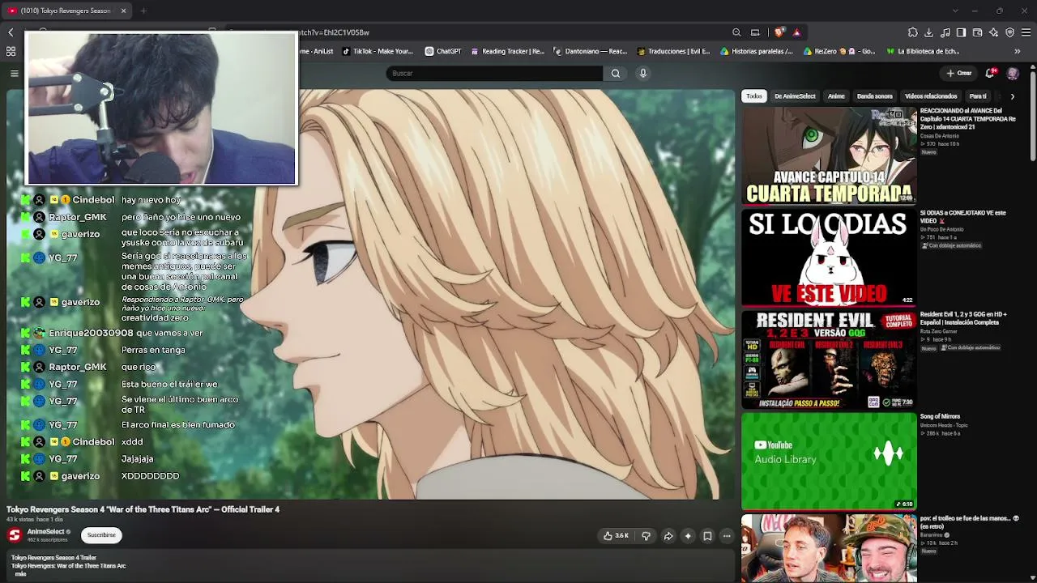Screen dimensions: 1037x583
Task: Select the 'De AnimeSelect' filter chip
Action: [x=795, y=96]
